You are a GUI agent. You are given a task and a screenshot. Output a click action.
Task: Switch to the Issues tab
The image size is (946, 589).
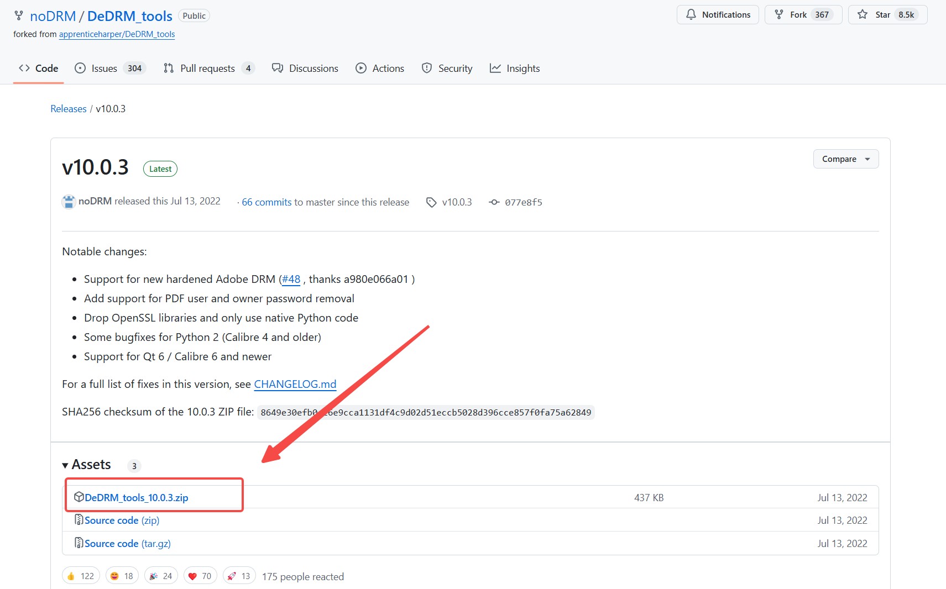(110, 69)
